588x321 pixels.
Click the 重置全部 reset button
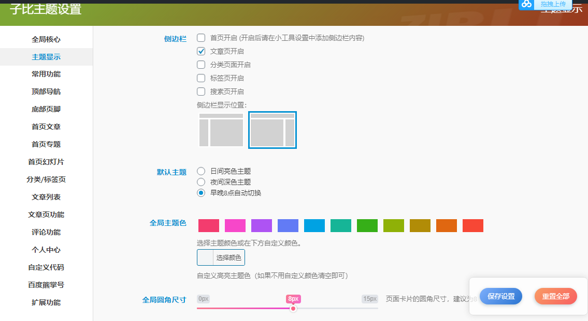(x=555, y=296)
